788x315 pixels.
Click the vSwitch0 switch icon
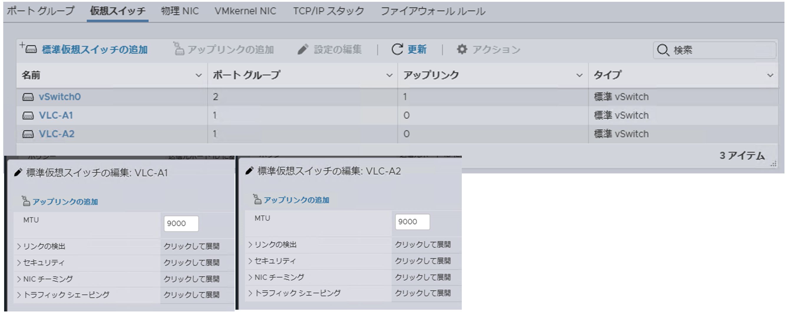pos(28,97)
